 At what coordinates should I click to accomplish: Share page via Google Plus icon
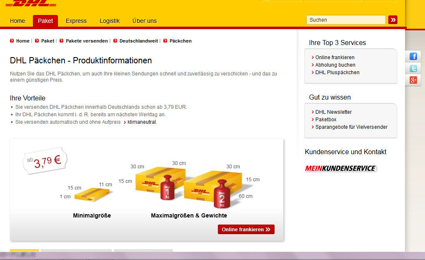[413, 80]
